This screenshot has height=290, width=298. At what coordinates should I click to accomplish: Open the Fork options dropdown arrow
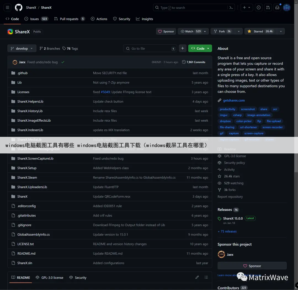[x=239, y=31]
